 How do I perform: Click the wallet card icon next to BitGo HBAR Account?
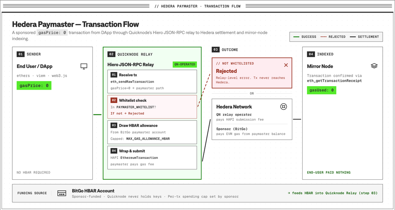pyautogui.click(x=62, y=193)
